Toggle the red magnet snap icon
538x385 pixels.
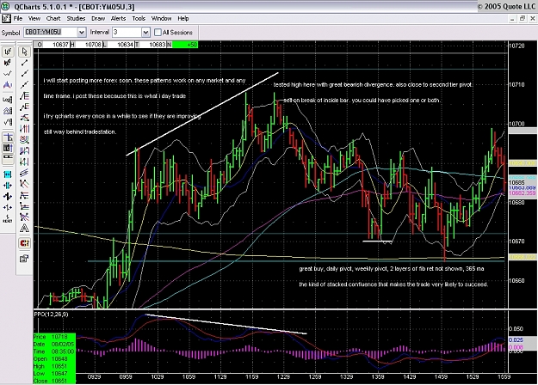point(24,243)
